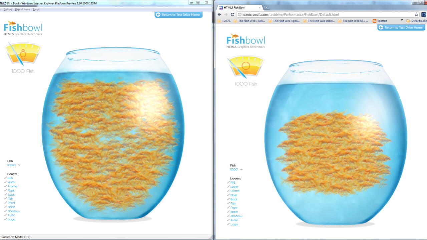The height and width of the screenshot is (240, 427).
Task: Show hidden bookmarks with the overflow chevron
Action: 402,20
